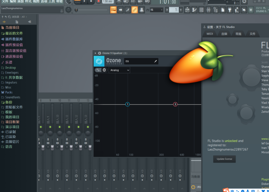Click the curved-note icon left of the link icon
Viewport: 269px width, 192px height.
coord(128,10)
